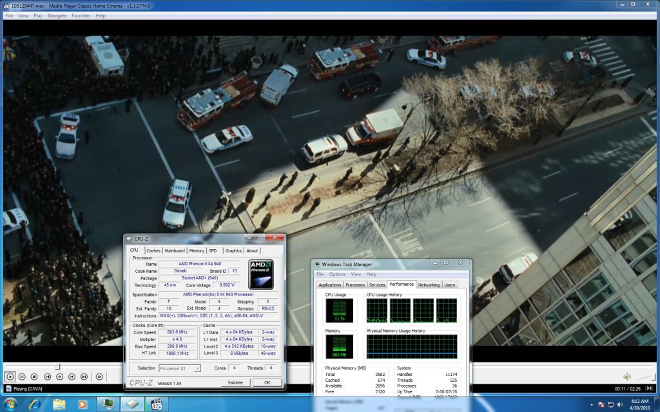Open the Options menu in Task Manager
Image resolution: width=660 pixels, height=412 pixels.
[337, 274]
